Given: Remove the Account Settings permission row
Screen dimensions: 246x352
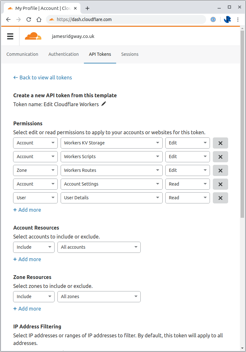Looking at the screenshot, I should click(x=220, y=184).
